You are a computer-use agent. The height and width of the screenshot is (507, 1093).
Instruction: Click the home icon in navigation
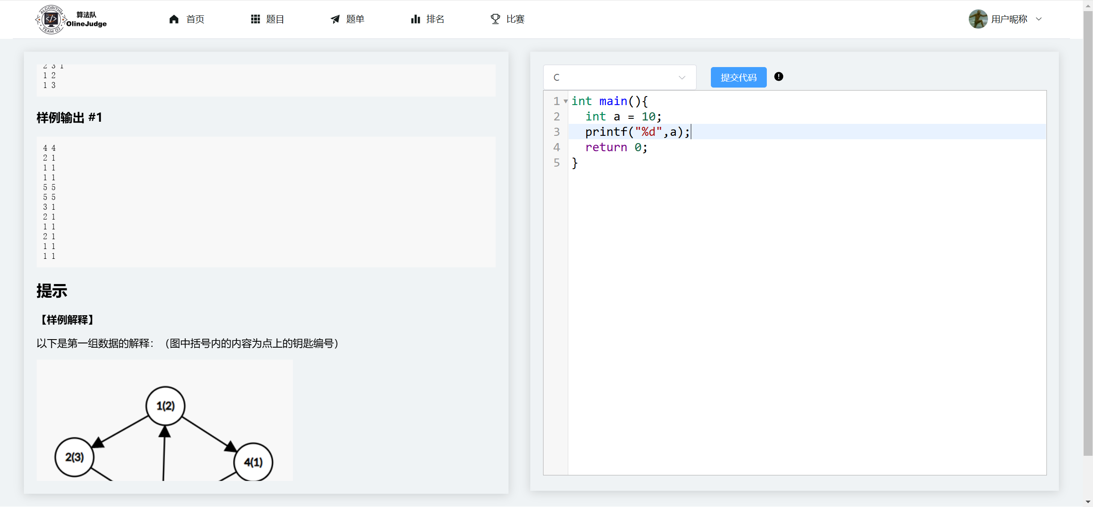click(174, 19)
